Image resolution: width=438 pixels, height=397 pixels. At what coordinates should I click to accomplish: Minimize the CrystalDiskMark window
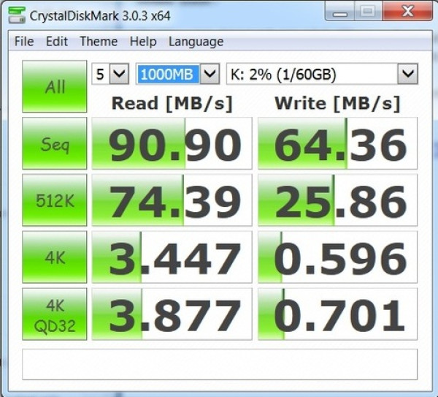coord(340,11)
